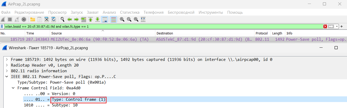Click the zoom in toolbar icon
The image size is (347, 108).
(x=122, y=19)
